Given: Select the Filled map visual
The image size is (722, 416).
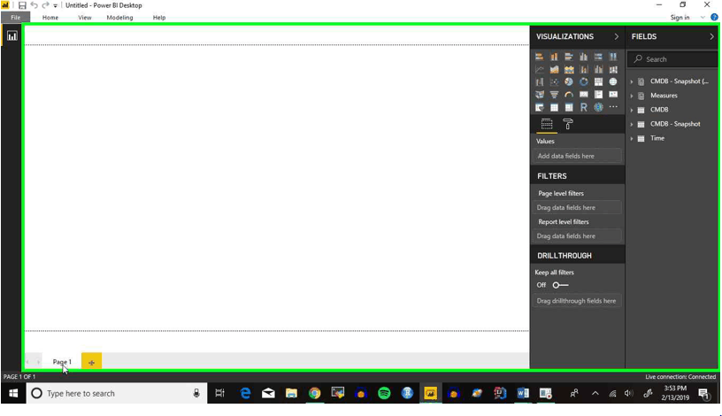Looking at the screenshot, I should [x=539, y=95].
